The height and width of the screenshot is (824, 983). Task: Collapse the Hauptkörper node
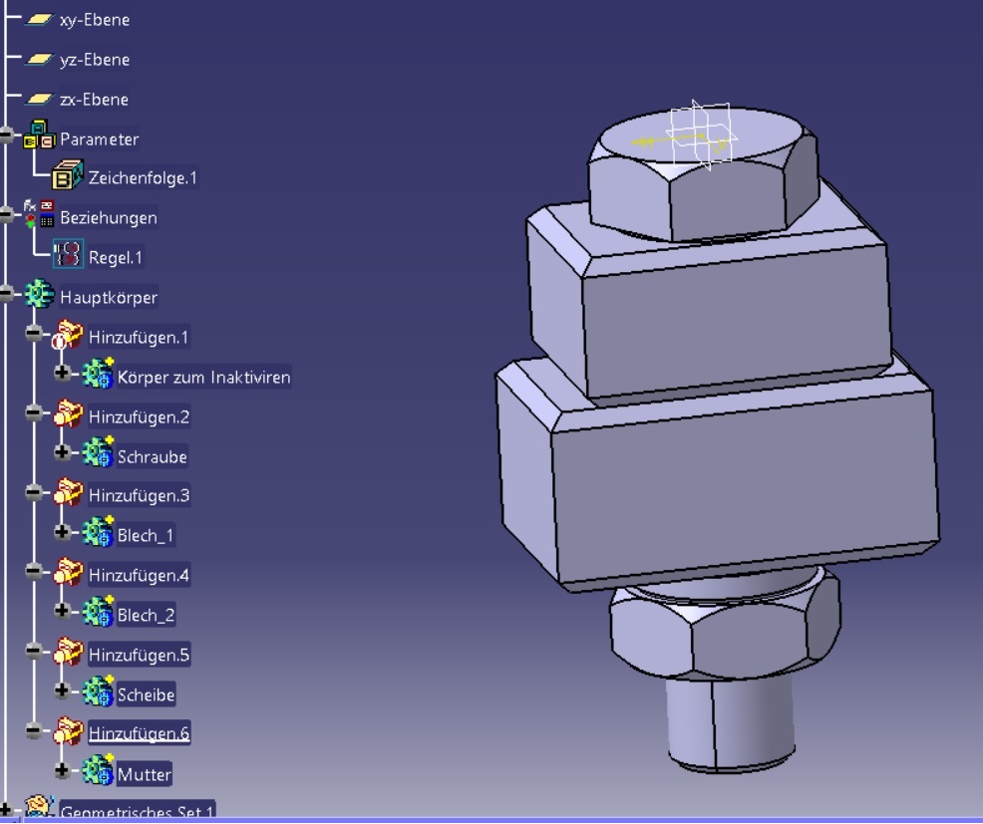[6, 294]
